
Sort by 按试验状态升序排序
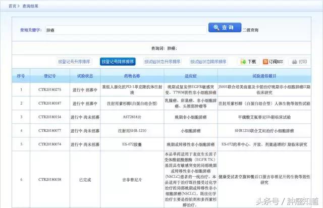[163, 62]
